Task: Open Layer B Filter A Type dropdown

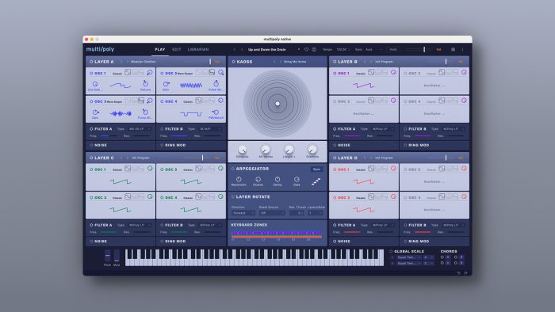Action: pyautogui.click(x=383, y=129)
